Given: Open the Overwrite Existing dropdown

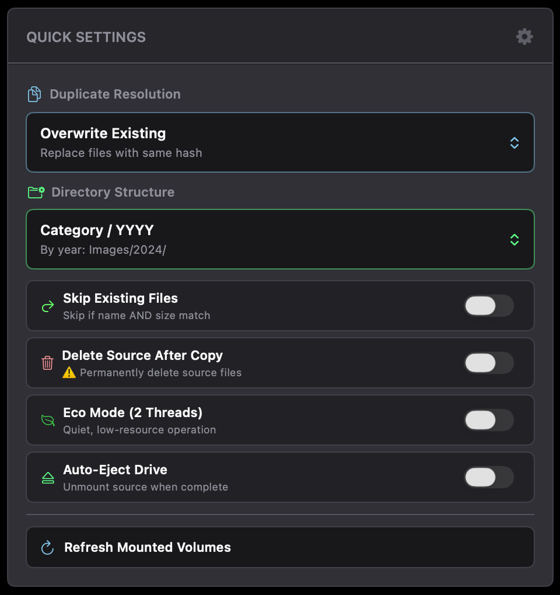Looking at the screenshot, I should tap(280, 142).
